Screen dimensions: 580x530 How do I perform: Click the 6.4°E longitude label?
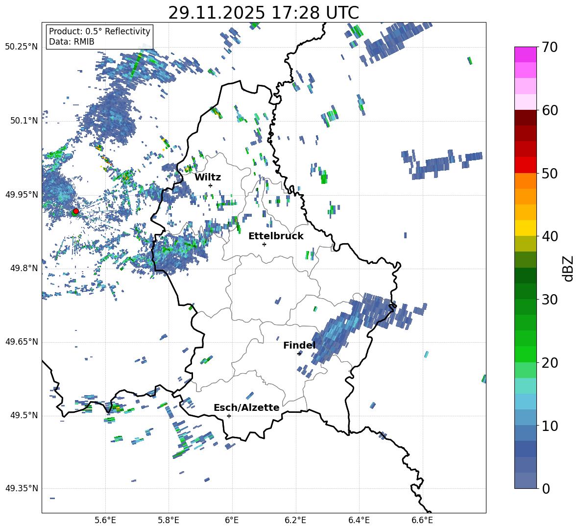click(x=359, y=520)
